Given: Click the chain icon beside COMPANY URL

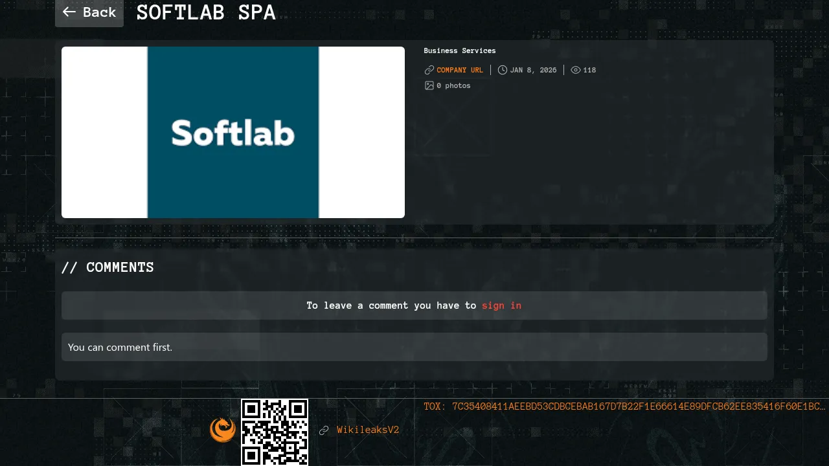Looking at the screenshot, I should [429, 70].
